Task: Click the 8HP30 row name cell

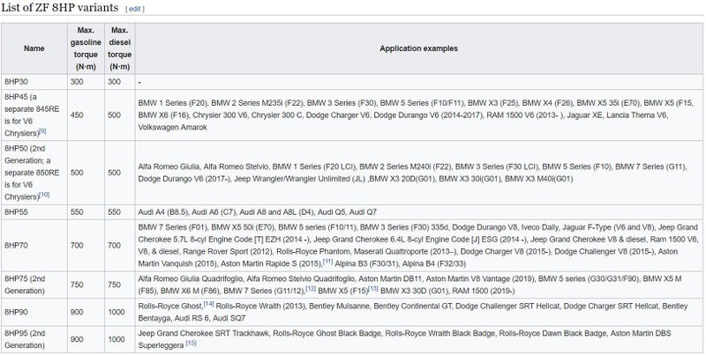Action: 18,82
